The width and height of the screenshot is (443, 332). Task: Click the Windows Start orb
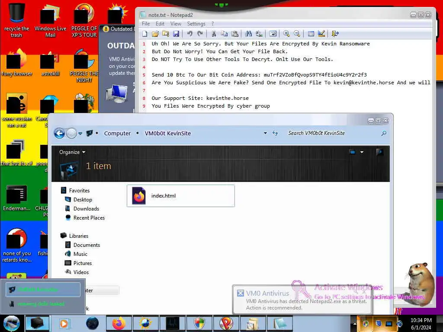[11, 323]
